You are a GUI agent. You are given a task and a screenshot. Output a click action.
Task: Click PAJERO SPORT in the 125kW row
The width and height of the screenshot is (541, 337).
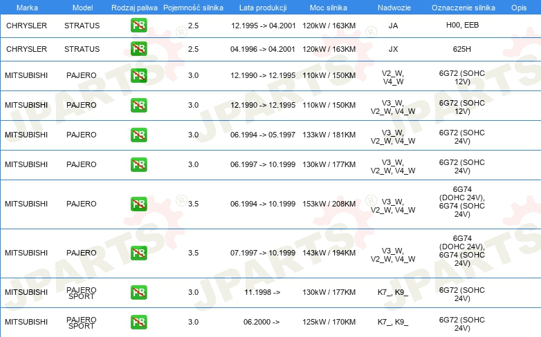coord(82,323)
